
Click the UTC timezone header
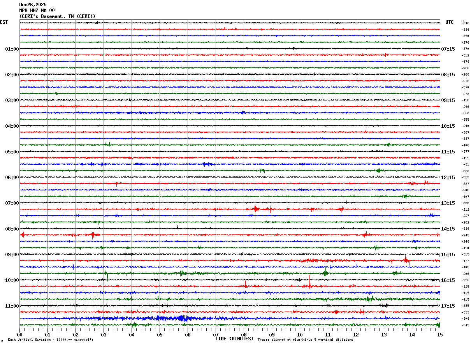(450, 22)
